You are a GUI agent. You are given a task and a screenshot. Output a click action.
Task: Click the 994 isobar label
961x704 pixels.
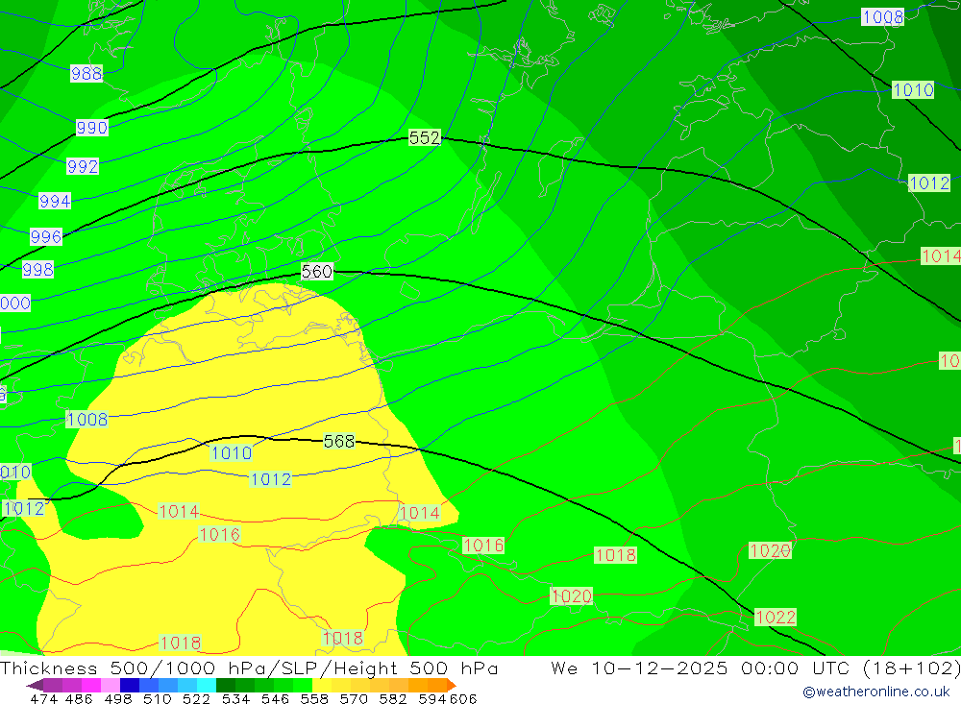pyautogui.click(x=55, y=201)
